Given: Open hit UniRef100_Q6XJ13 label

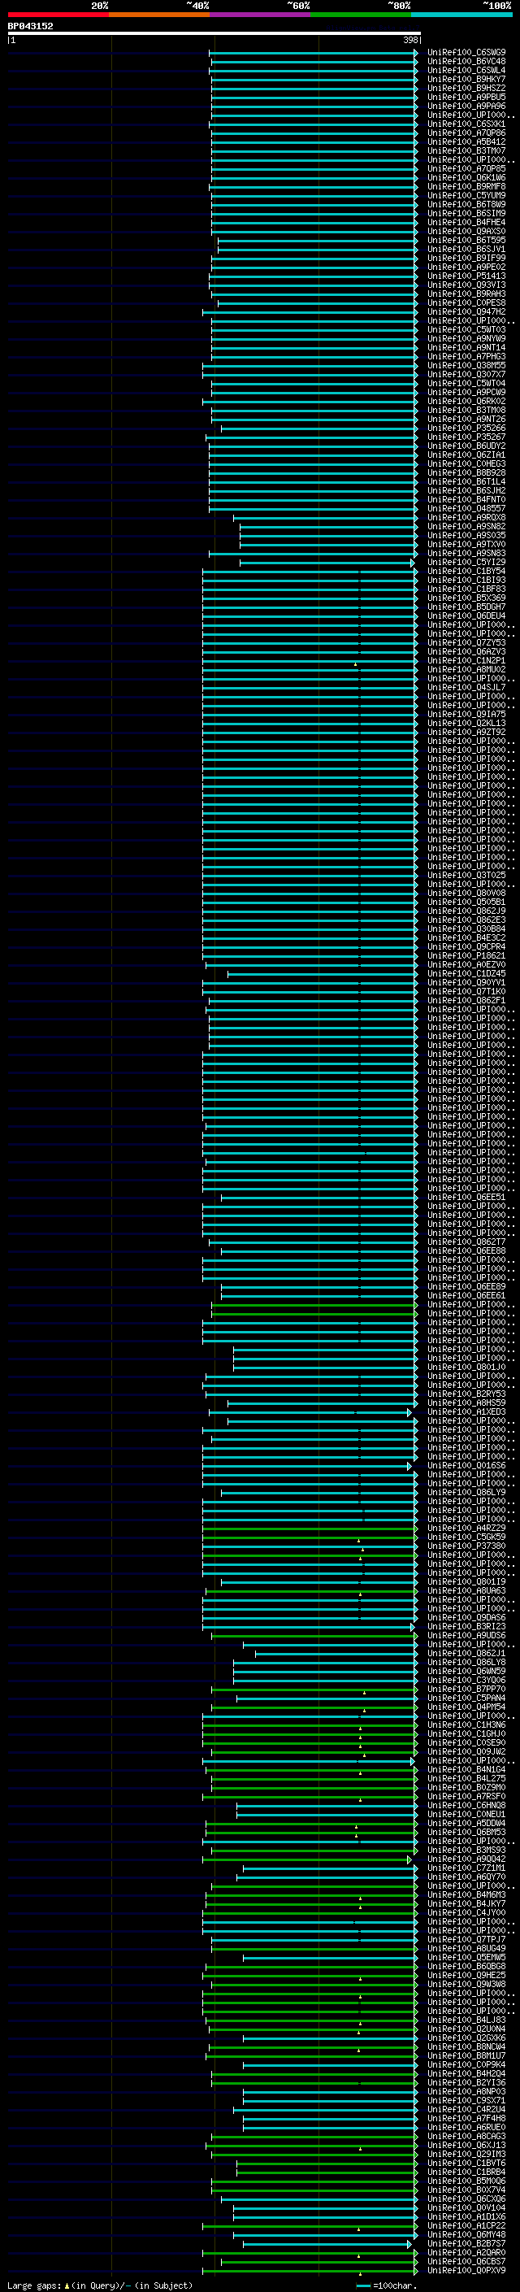Looking at the screenshot, I should click(466, 2145).
